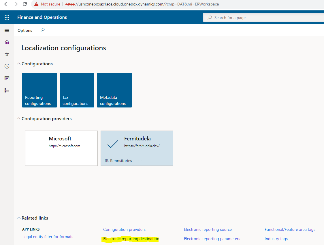The width and height of the screenshot is (324, 245).
Task: Open the Electronic reporting destination link
Action: [x=130, y=239]
